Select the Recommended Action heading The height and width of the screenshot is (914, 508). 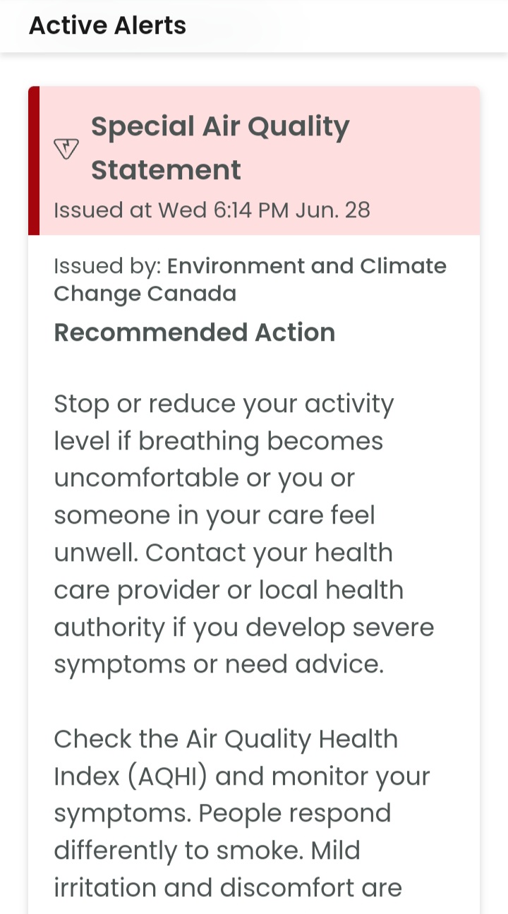[194, 332]
